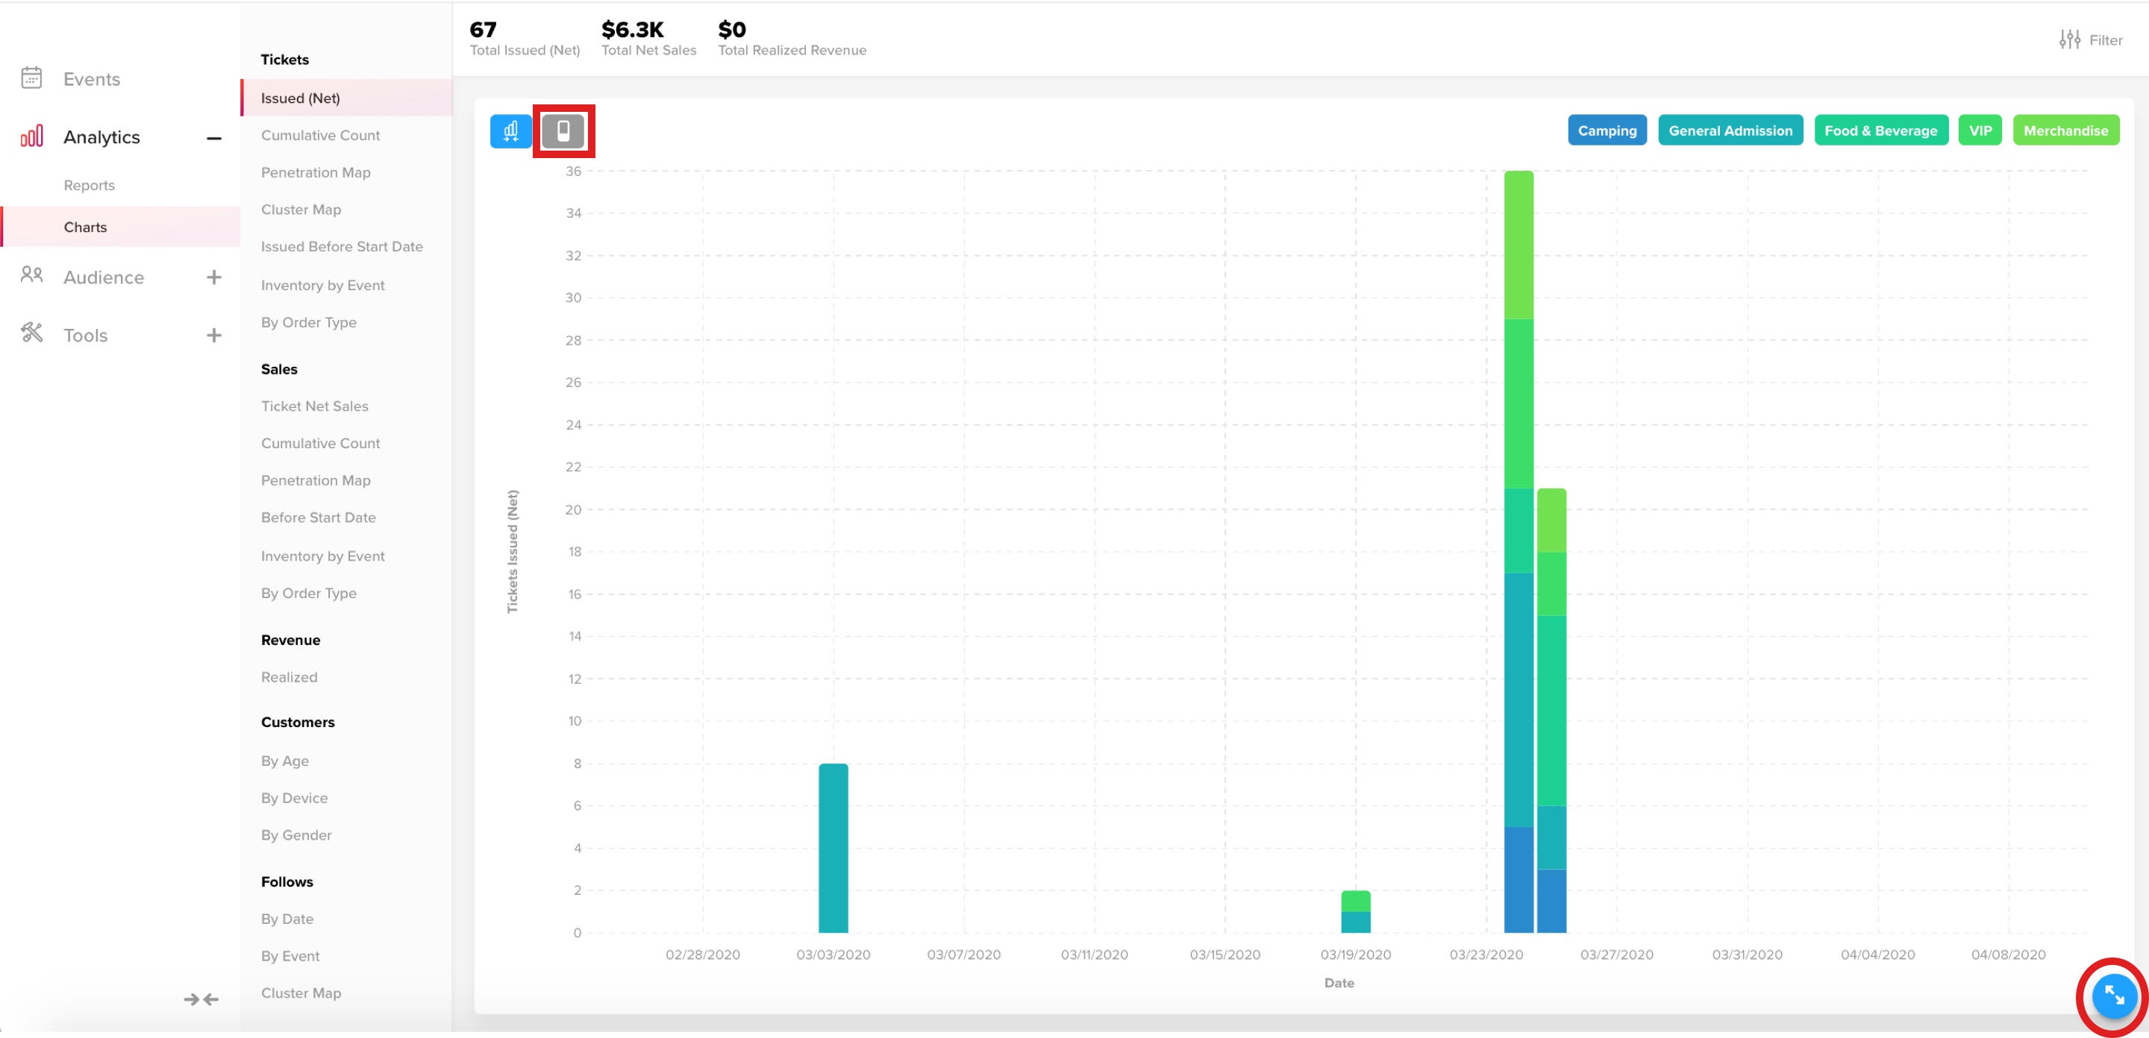Open Tickets Cumulative Count chart
Image resolution: width=2149 pixels, height=1038 pixels.
coord(320,135)
